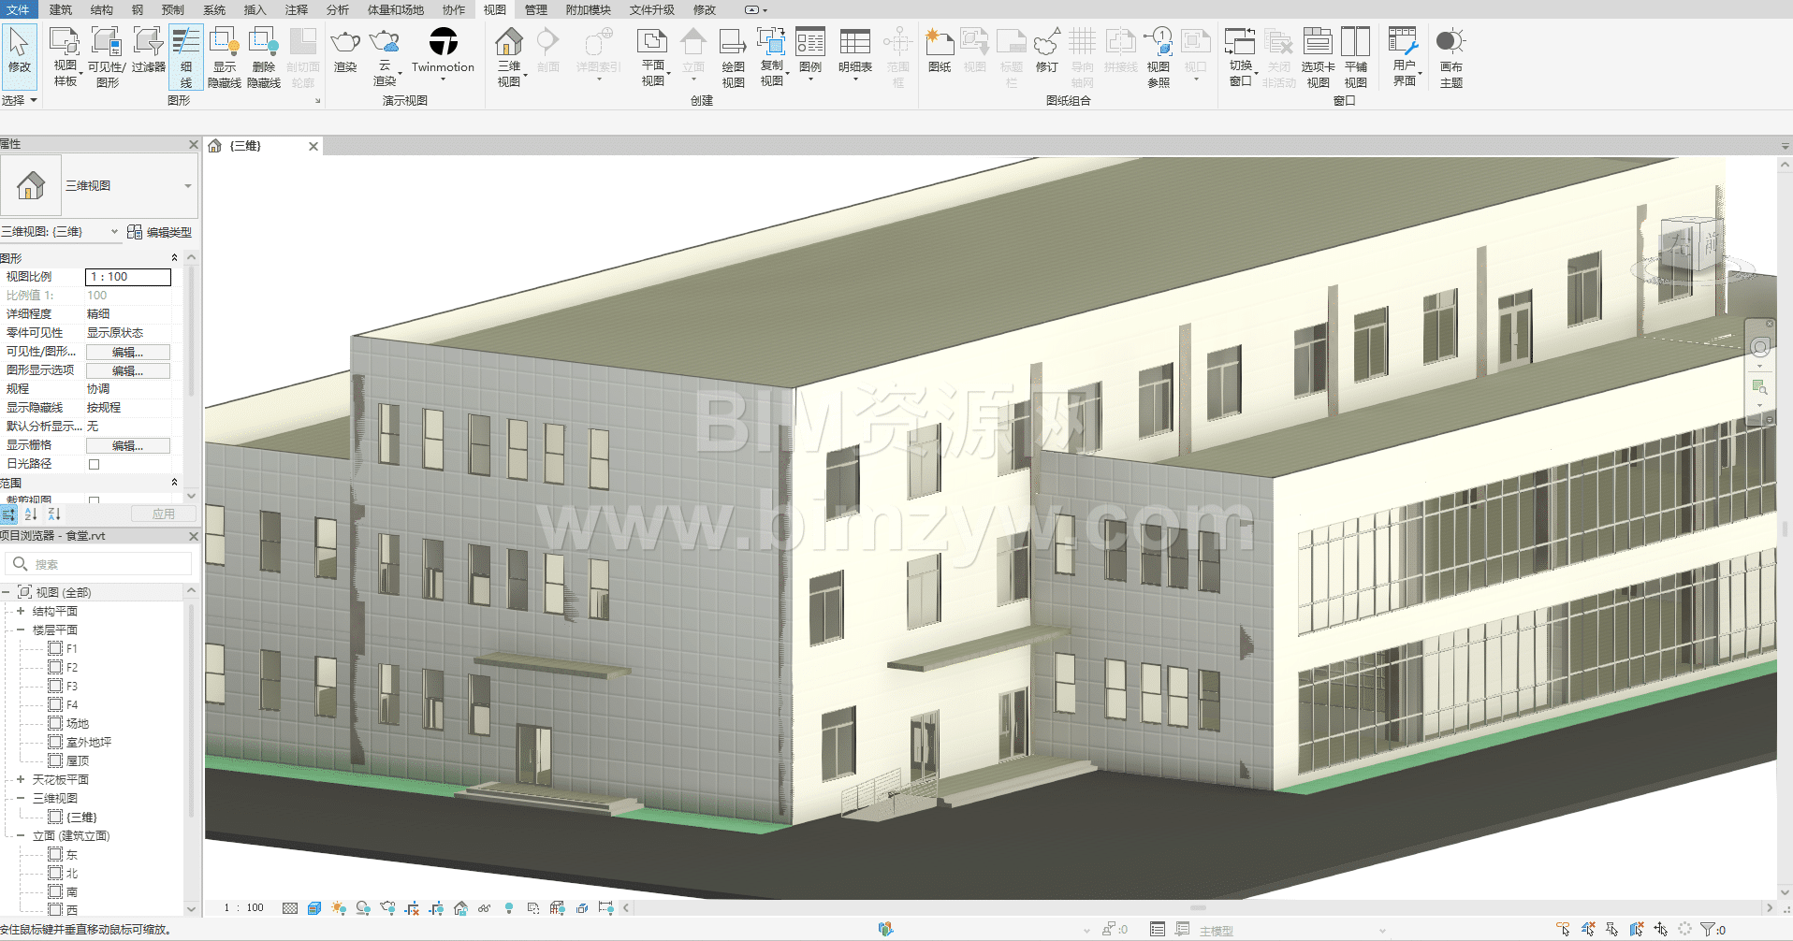1793x941 pixels.
Task: Open the F2 floor plan view
Action: pos(72,667)
